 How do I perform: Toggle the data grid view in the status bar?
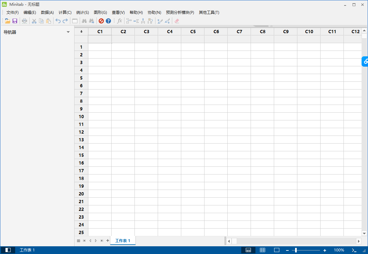263,250
